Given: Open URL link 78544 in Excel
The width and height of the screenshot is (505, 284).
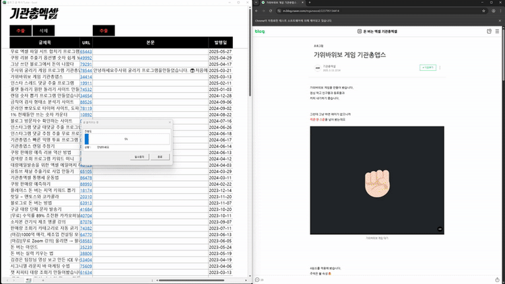Looking at the screenshot, I should 86,71.
